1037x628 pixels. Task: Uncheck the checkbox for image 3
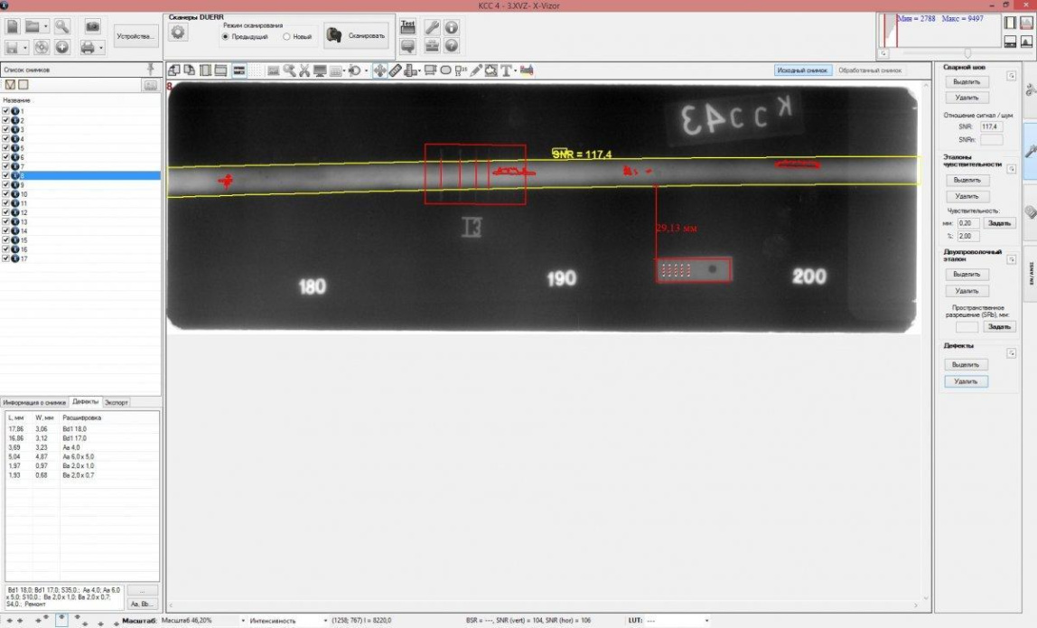[x=6, y=129]
